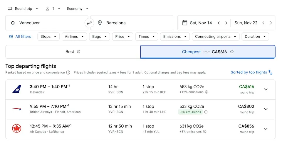Screen dimensions: 282x141
Task: Open the Stops filter dropdown
Action: coord(48,37)
